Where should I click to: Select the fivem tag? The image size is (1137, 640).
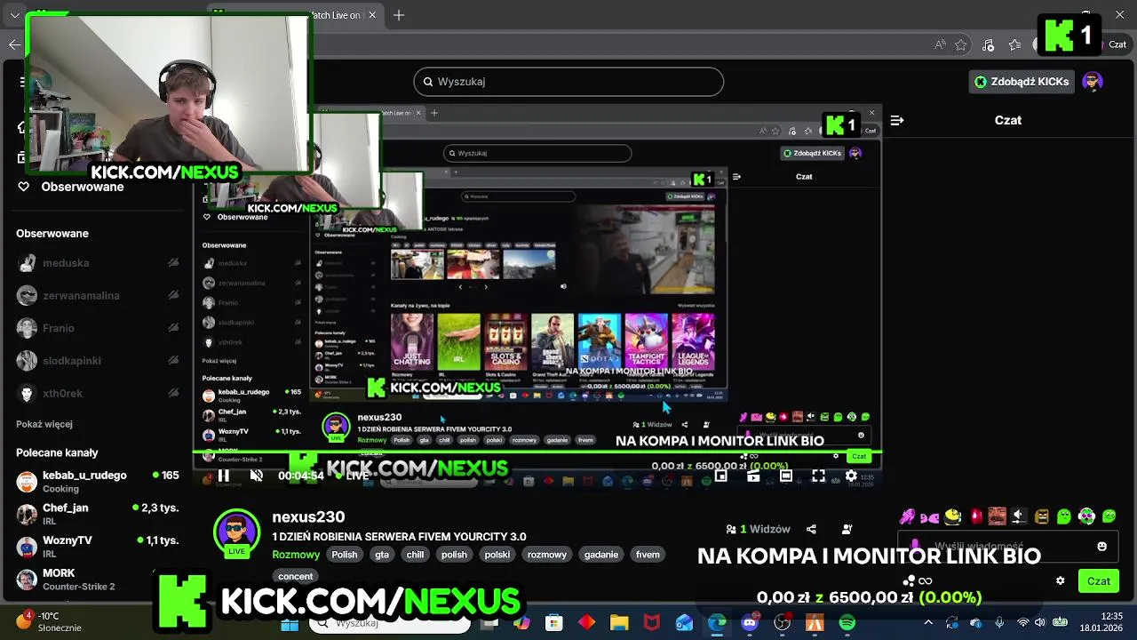[648, 555]
